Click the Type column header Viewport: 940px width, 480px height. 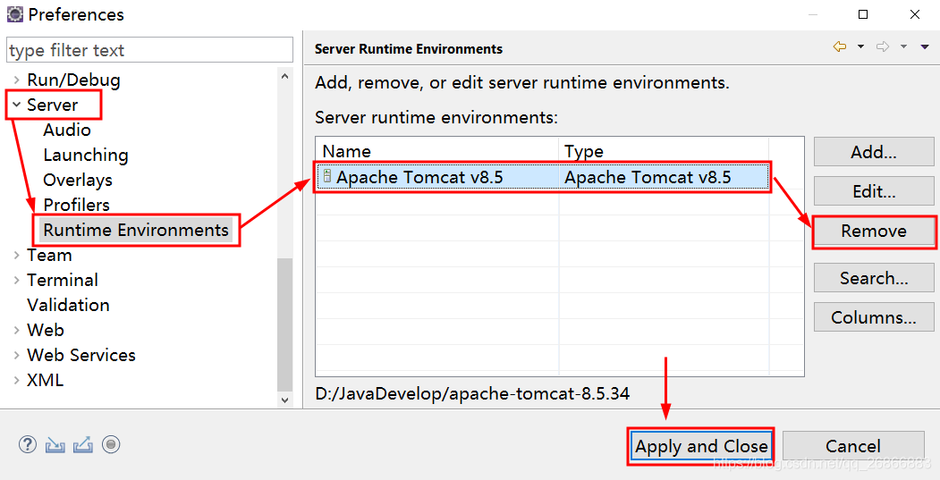click(664, 151)
